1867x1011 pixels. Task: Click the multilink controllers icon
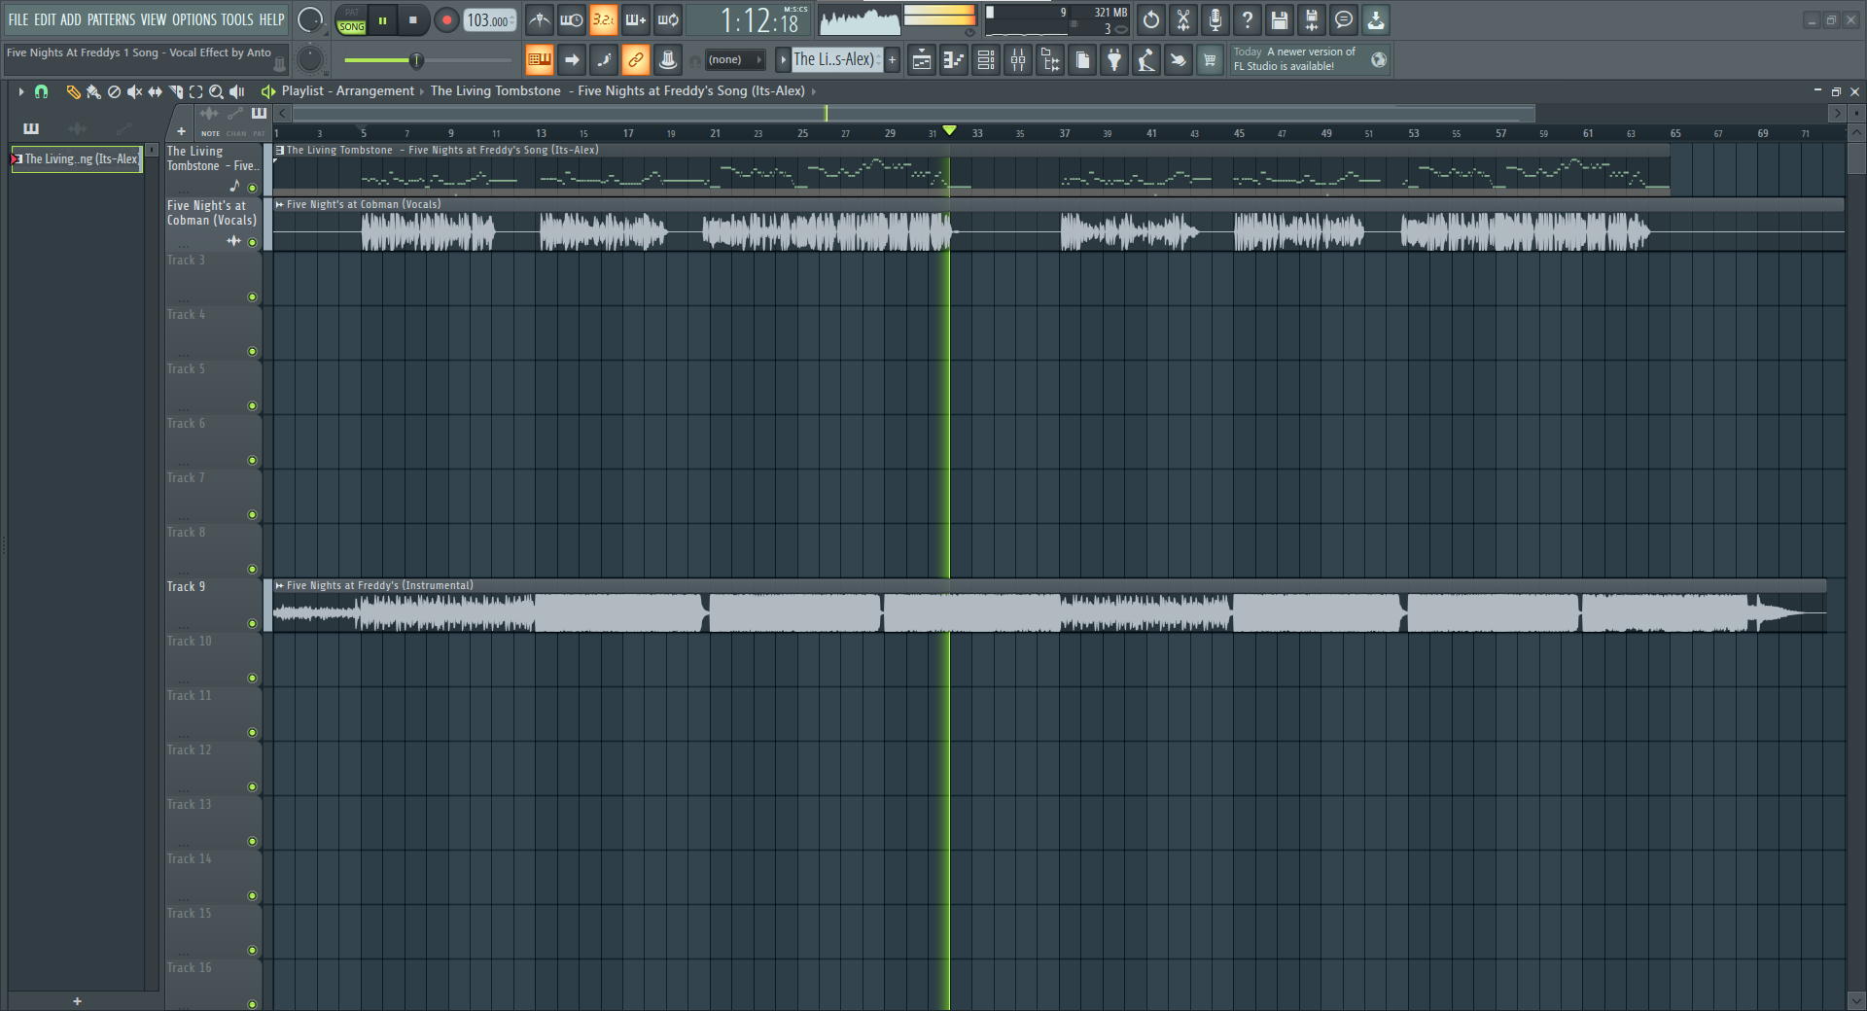tap(667, 59)
